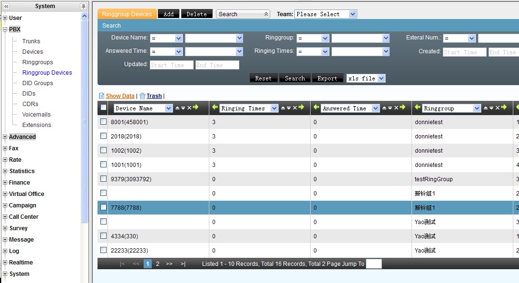Sort Ringing Times column descending
Image resolution: width=519 pixels, height=283 pixels.
point(290,108)
